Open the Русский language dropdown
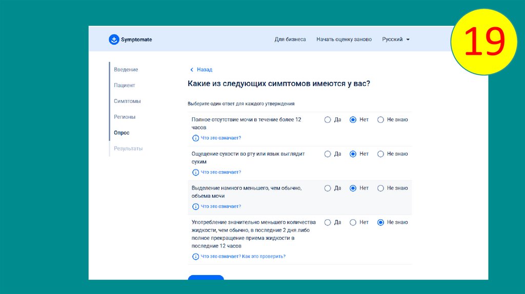This screenshot has width=525, height=294. coord(396,39)
